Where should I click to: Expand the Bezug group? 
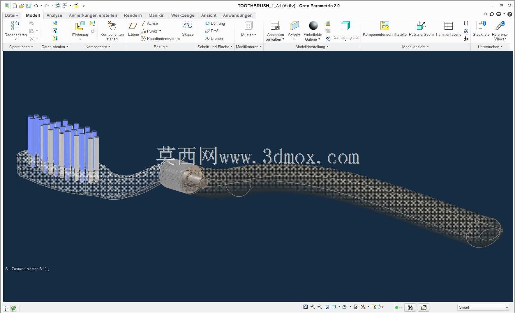point(161,47)
